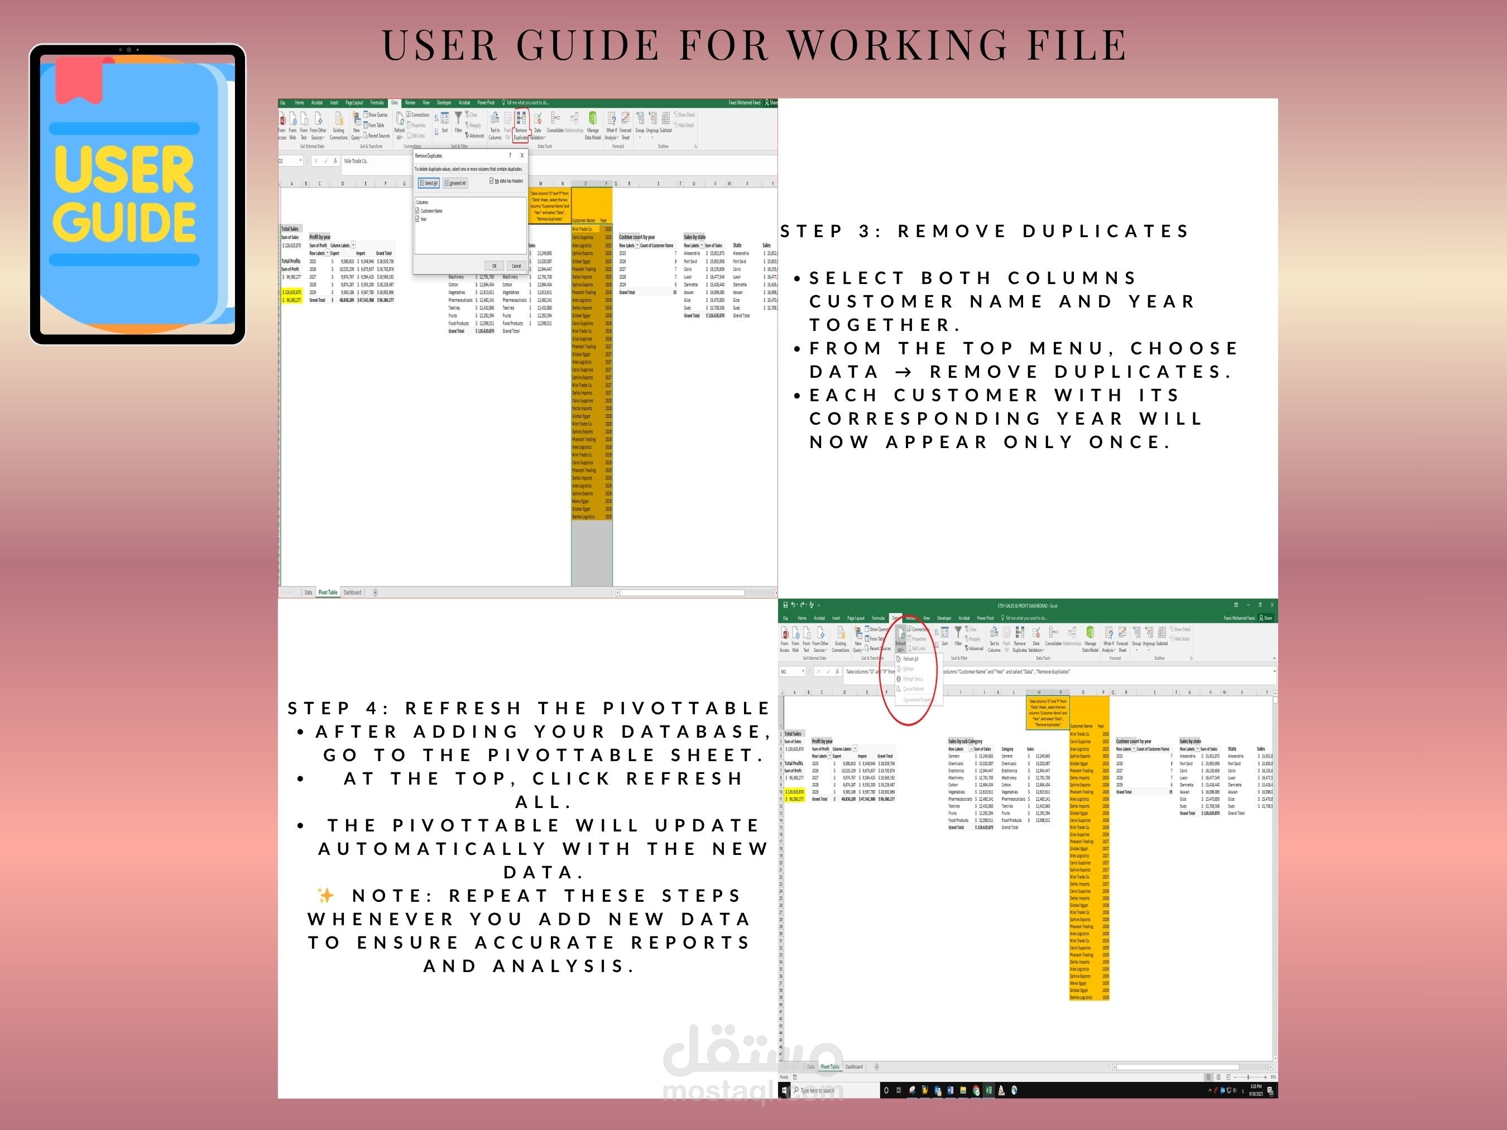Click Refresh All entry in the open dropdown menu
Image resolution: width=1507 pixels, height=1130 pixels.
click(x=910, y=658)
